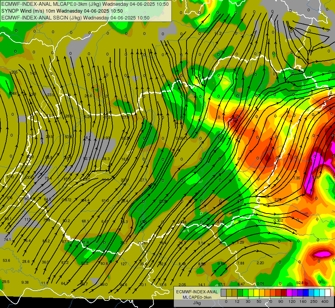Click the SYNOP Wind 10m title line

62,11
